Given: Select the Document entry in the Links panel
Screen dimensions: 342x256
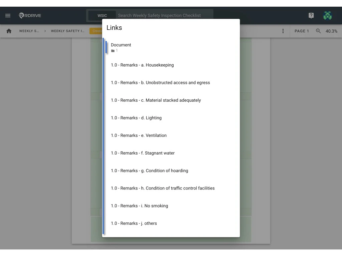Looking at the screenshot, I should click(x=121, y=45).
